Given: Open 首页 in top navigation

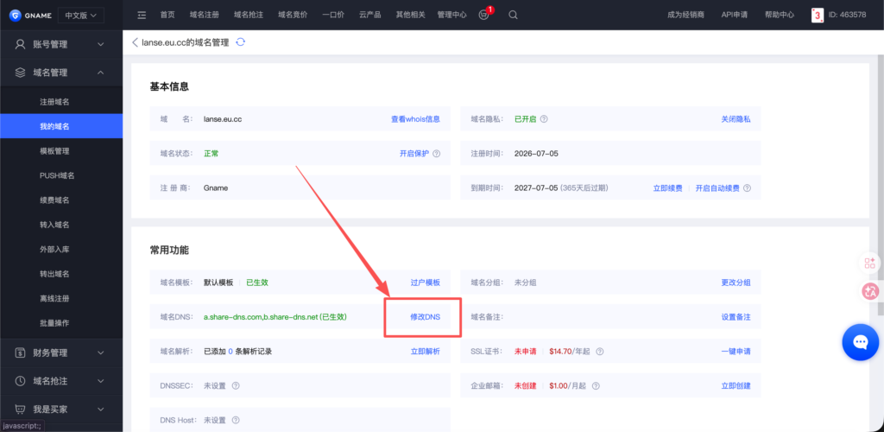Looking at the screenshot, I should coord(167,16).
